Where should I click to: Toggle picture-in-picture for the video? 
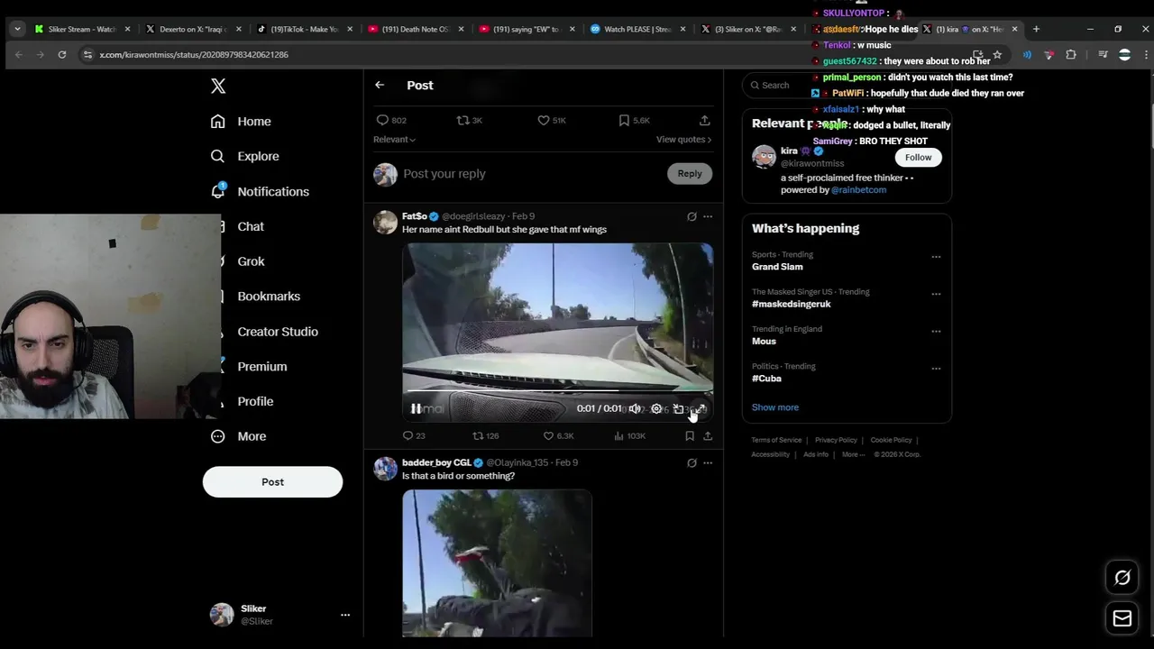[x=678, y=408]
